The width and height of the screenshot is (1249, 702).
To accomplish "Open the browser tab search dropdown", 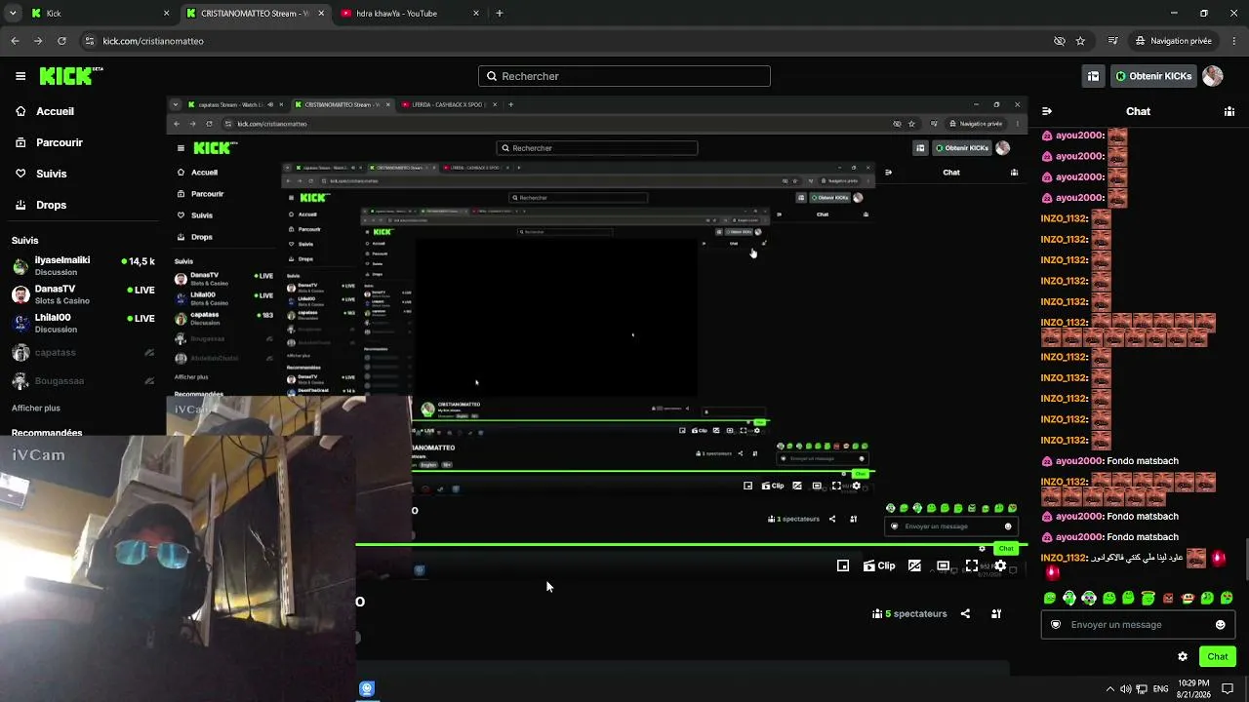I will tap(13, 14).
